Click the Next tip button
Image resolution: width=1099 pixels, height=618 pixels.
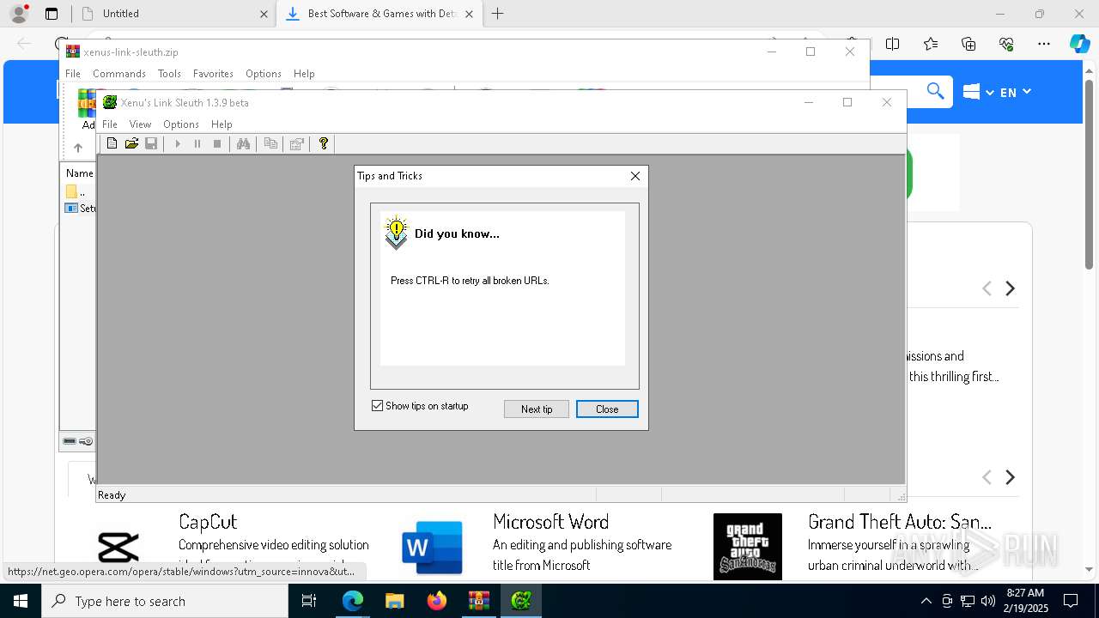(537, 409)
